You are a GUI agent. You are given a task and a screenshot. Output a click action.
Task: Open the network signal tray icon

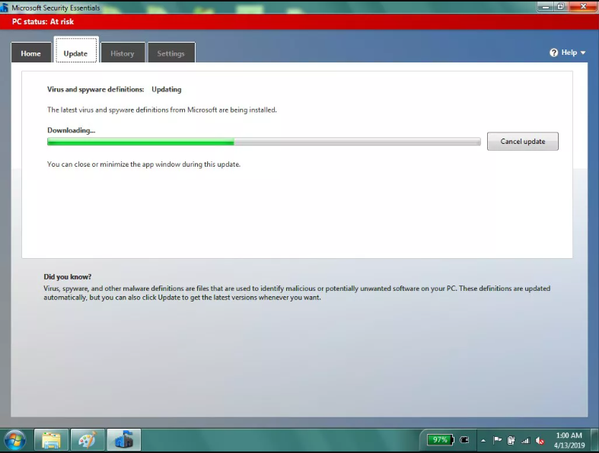[x=526, y=440]
